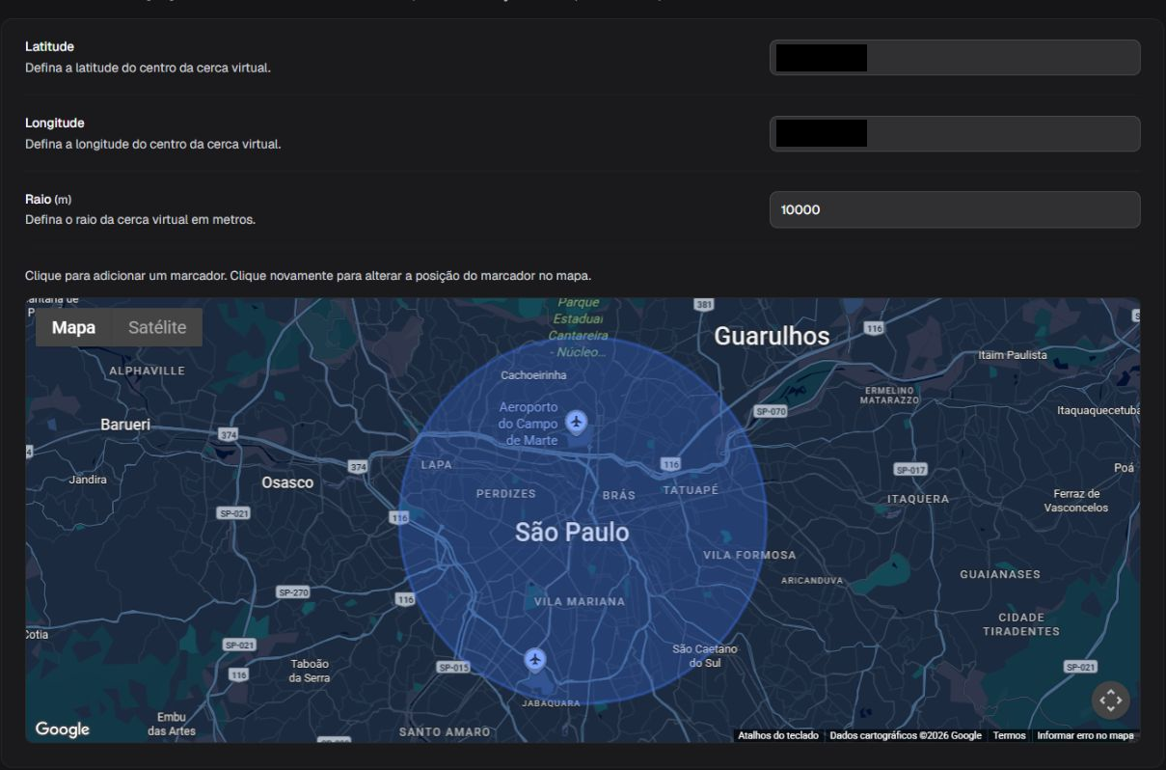Click the ARICANDUVA label on map
Image resolution: width=1166 pixels, height=770 pixels.
click(812, 581)
